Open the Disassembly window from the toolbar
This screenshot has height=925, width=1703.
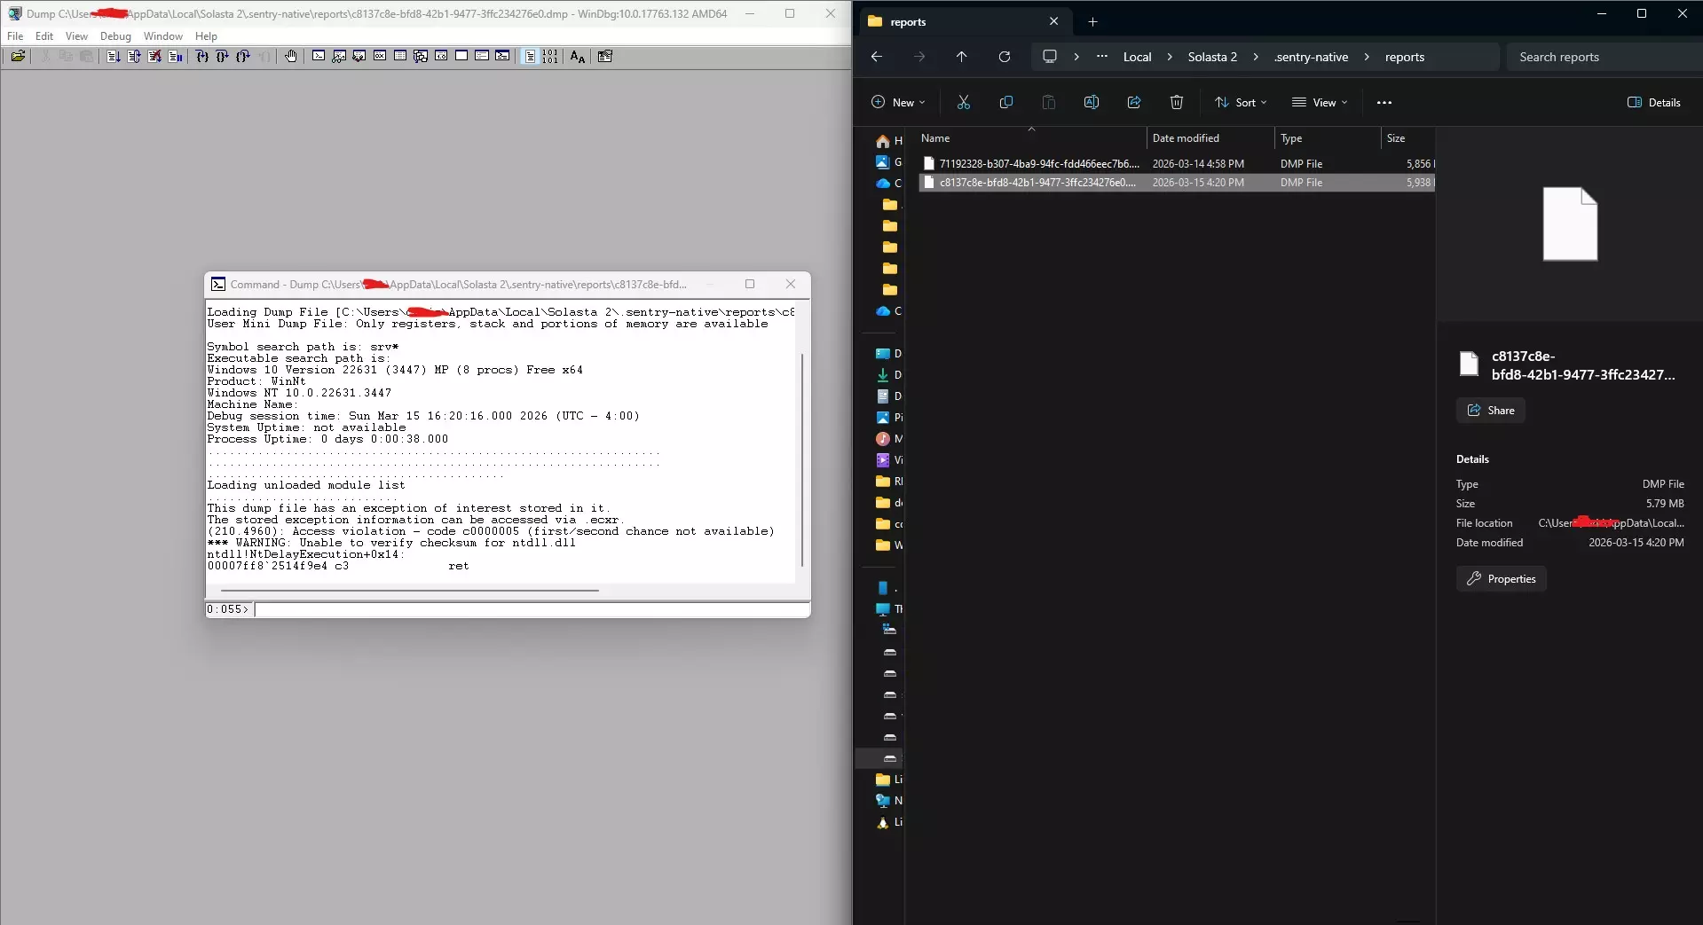441,57
